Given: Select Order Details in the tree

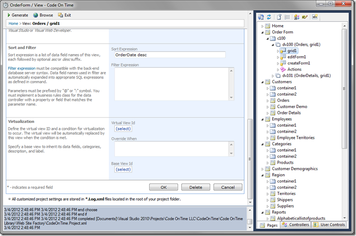Looking at the screenshot, I should (x=289, y=113).
